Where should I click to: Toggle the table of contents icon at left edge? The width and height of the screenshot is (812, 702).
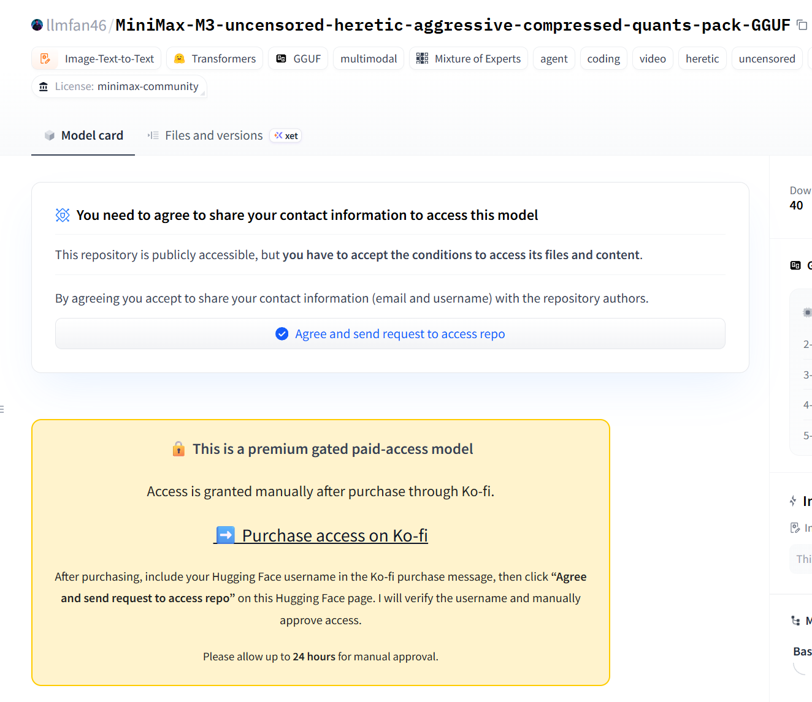[2, 409]
